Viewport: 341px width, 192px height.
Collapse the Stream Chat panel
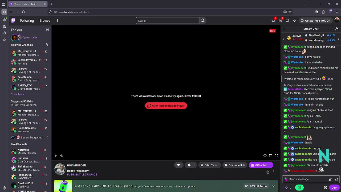[285, 29]
